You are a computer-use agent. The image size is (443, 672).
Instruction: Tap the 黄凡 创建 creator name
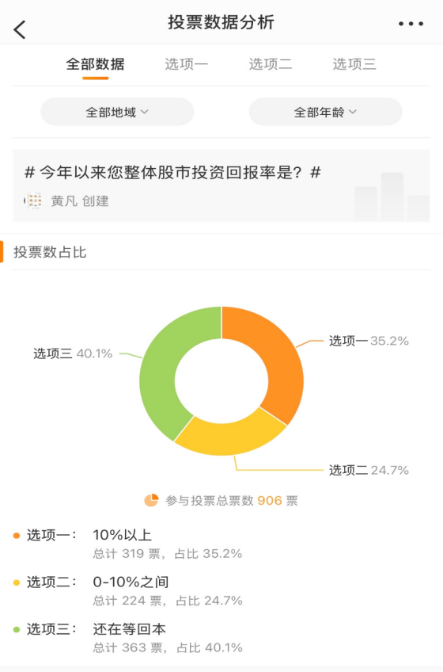[x=80, y=201]
